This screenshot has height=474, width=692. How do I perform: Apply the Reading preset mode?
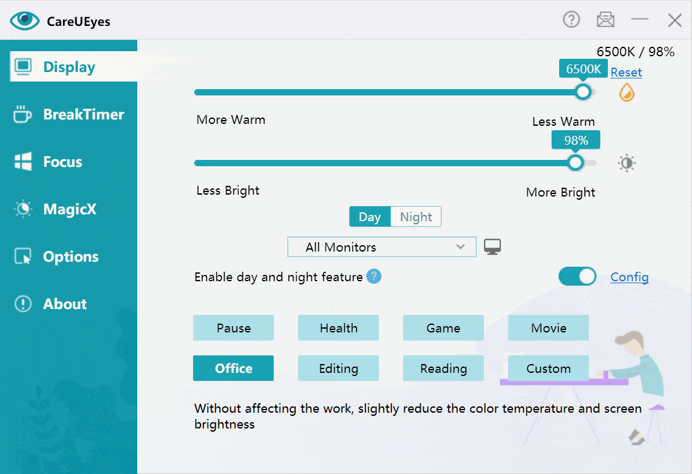click(443, 368)
